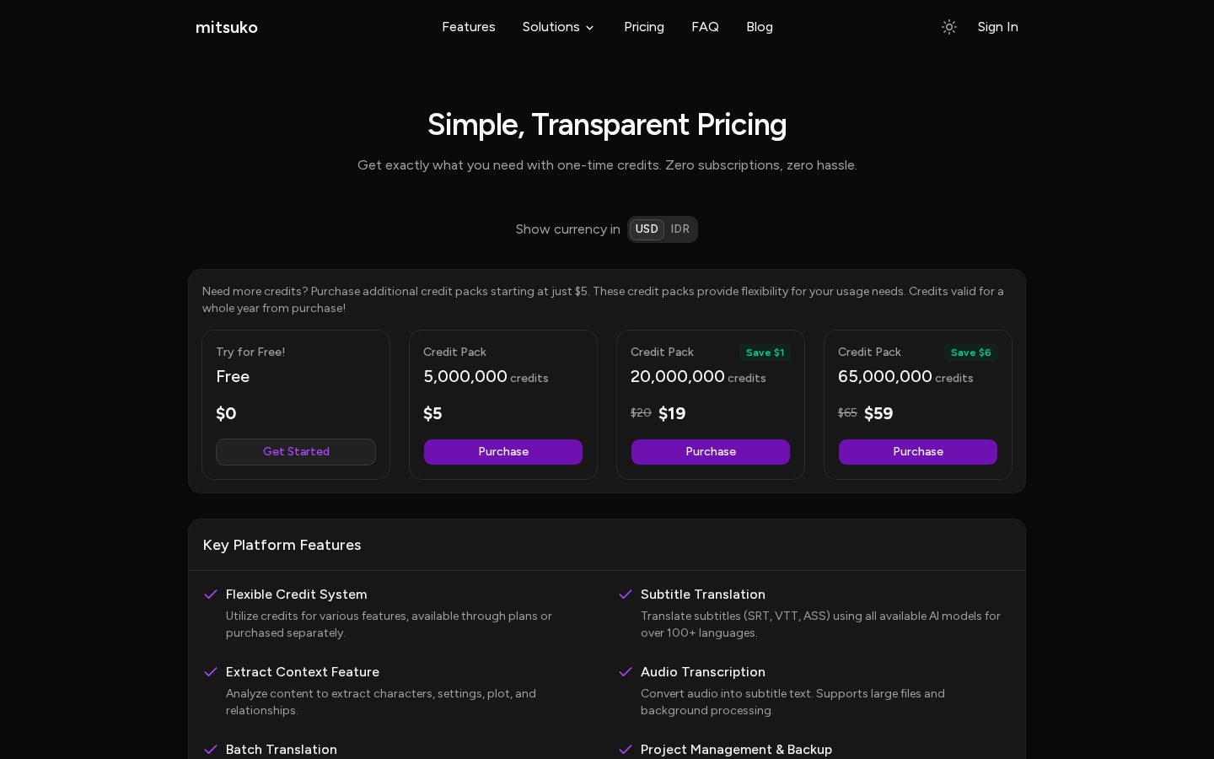1214x759 pixels.
Task: Click the Sign In link
Action: 997,27
